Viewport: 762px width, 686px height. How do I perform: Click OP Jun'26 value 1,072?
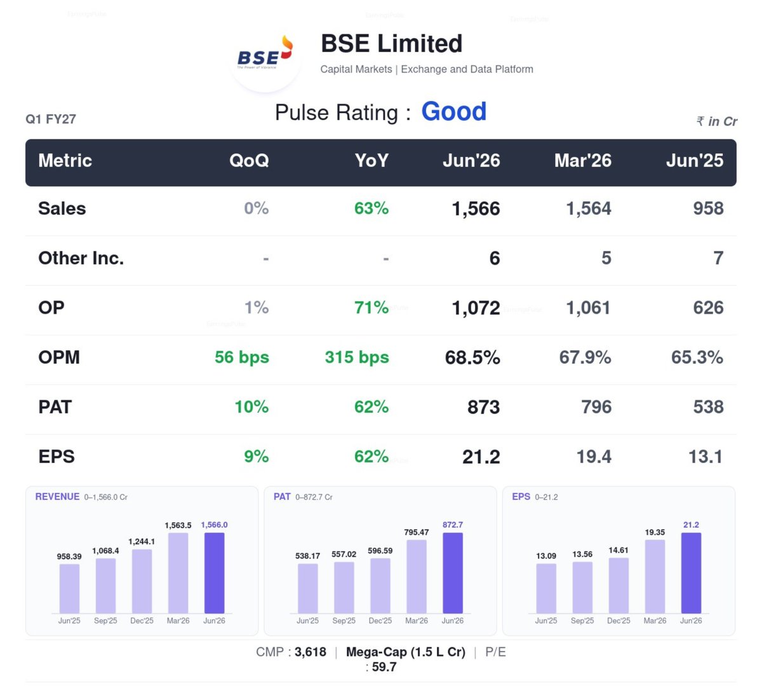point(476,308)
